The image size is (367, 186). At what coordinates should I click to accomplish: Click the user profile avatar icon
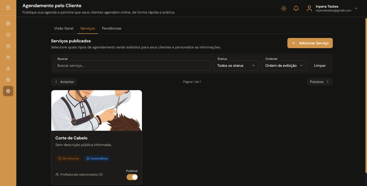pyautogui.click(x=309, y=8)
